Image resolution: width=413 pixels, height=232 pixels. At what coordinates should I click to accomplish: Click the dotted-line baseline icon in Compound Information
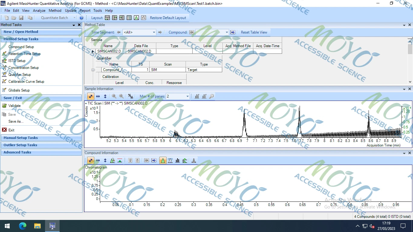tap(120, 160)
